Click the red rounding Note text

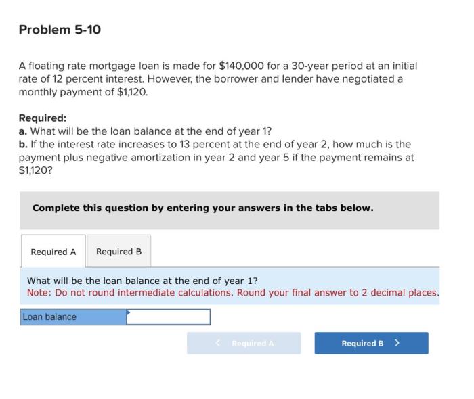pyautogui.click(x=232, y=293)
